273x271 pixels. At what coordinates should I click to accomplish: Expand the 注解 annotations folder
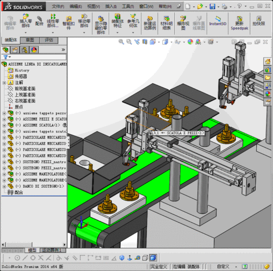pyautogui.click(x=4, y=83)
